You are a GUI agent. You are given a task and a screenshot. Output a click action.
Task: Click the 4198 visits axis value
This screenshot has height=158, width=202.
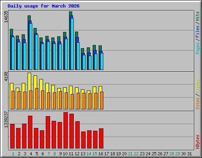(6, 76)
